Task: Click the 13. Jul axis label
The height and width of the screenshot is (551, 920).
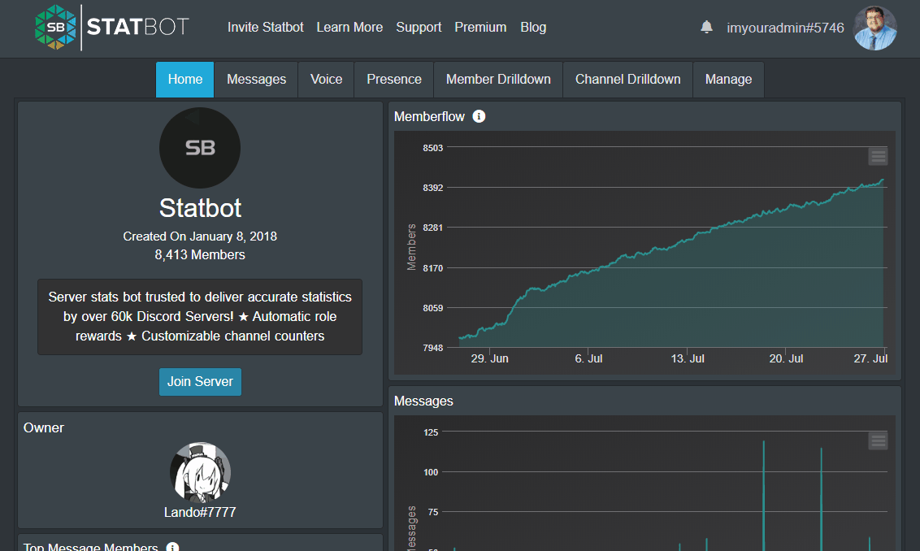Action: click(x=687, y=358)
